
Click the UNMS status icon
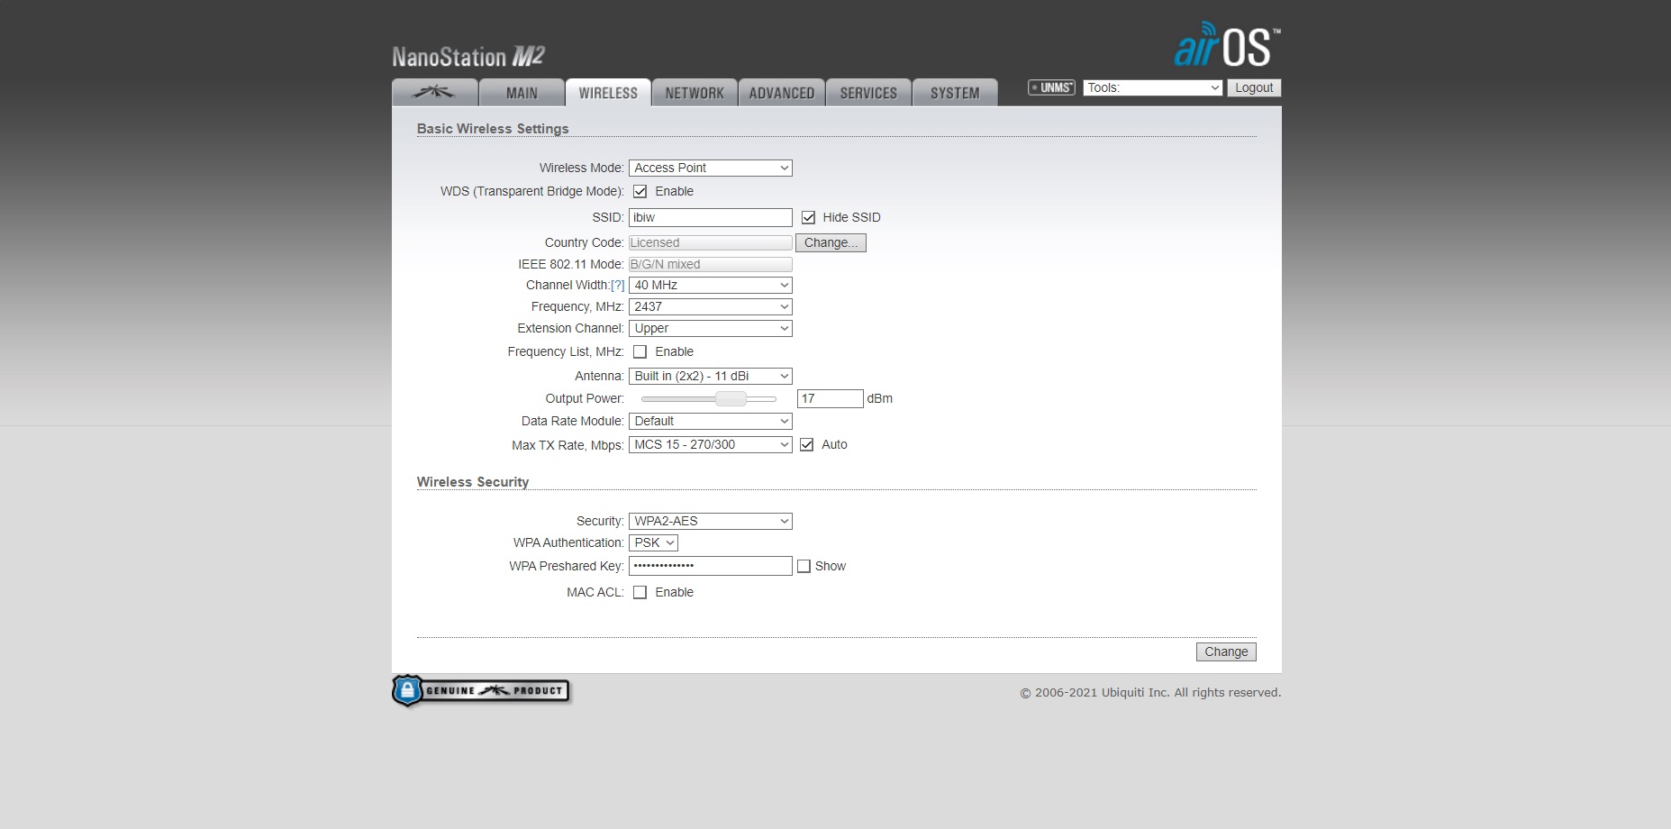(1051, 87)
